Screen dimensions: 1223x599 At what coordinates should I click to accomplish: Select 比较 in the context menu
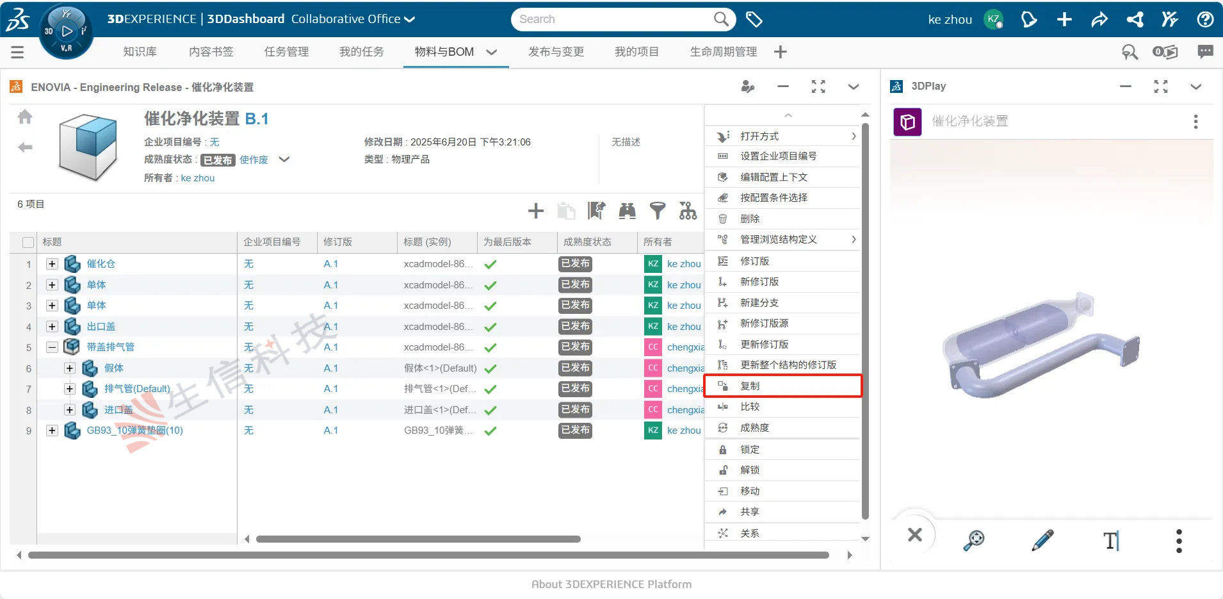coord(782,407)
